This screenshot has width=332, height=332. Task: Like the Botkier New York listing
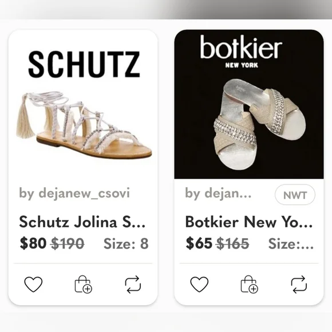point(199,284)
